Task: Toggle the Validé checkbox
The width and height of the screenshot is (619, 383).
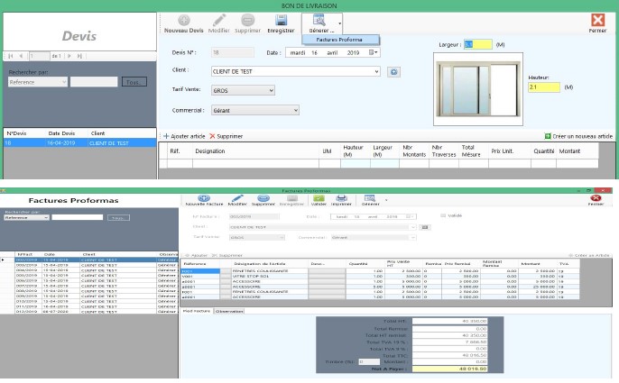Action: 440,215
